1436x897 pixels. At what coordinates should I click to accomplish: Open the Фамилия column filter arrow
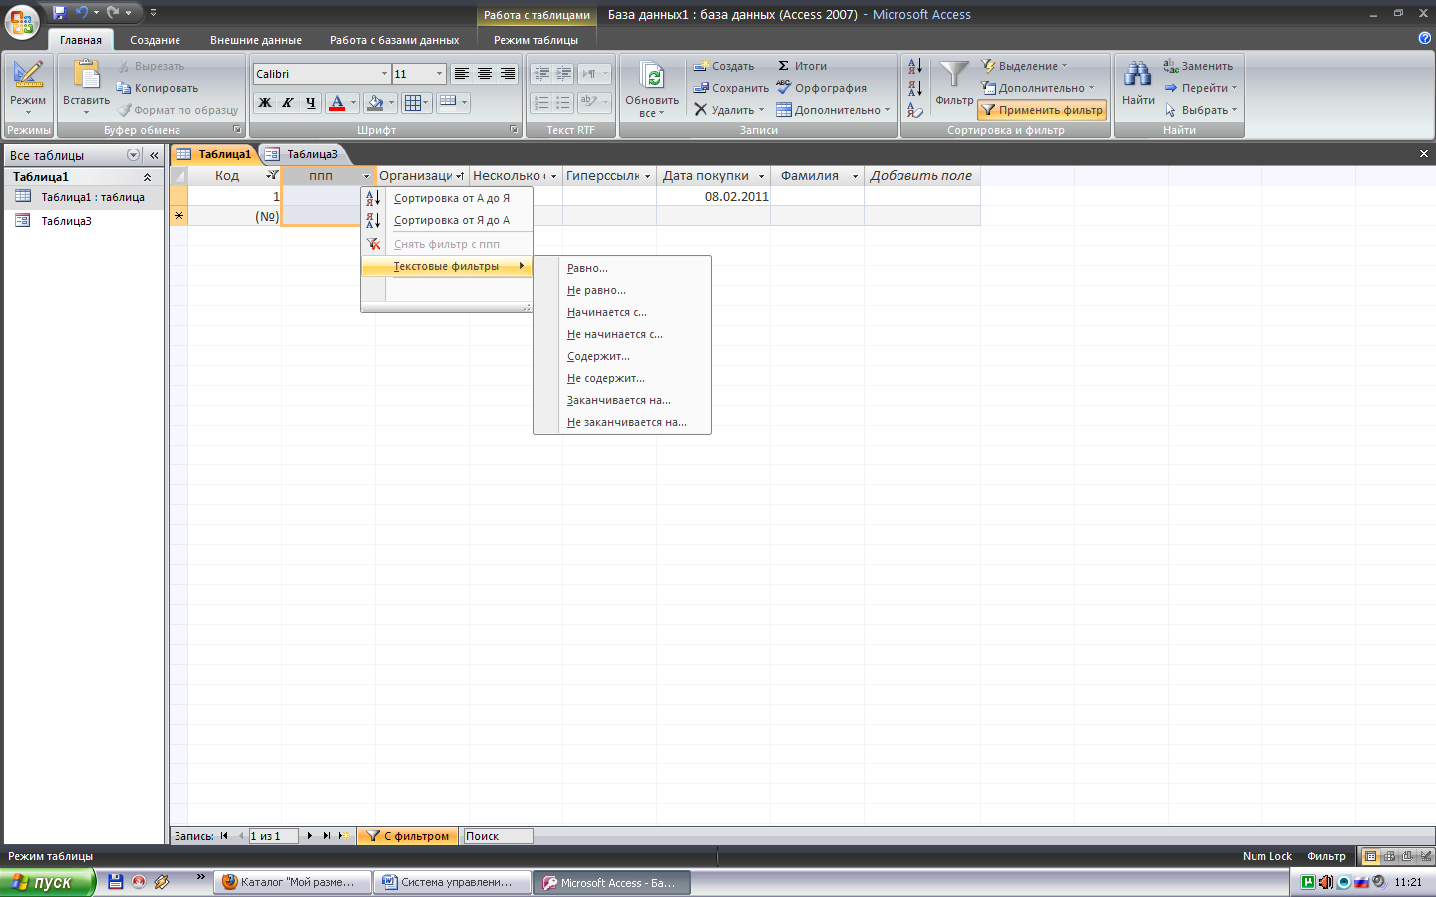click(855, 176)
